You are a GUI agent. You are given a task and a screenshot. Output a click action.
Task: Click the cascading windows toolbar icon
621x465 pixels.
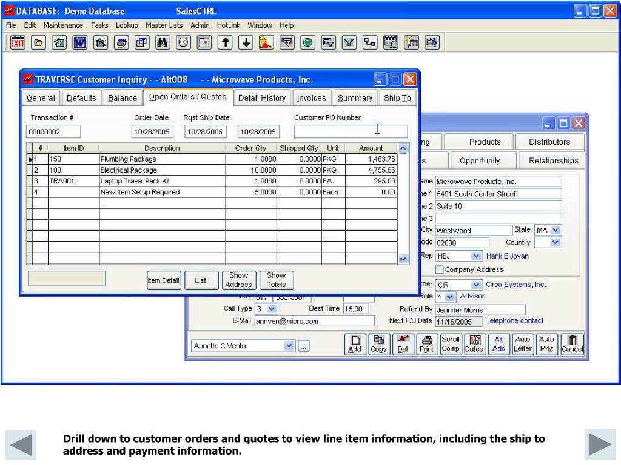tap(142, 42)
